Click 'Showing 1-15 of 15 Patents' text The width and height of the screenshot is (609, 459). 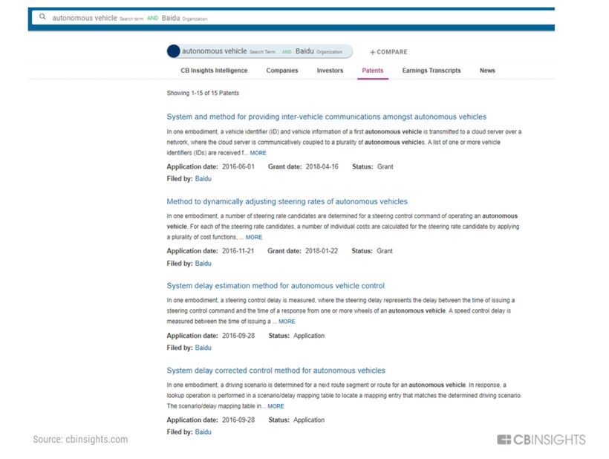pyautogui.click(x=203, y=93)
